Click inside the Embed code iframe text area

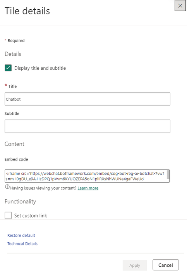coord(86,176)
